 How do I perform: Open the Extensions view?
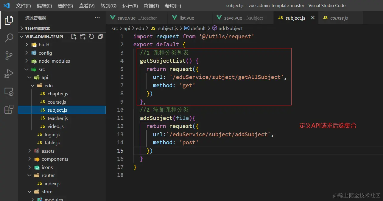(9, 109)
